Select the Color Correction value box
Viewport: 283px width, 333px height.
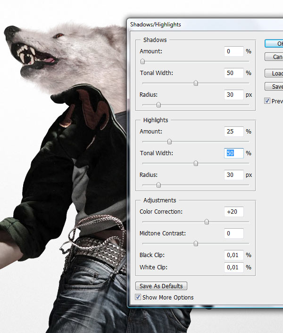click(x=234, y=212)
